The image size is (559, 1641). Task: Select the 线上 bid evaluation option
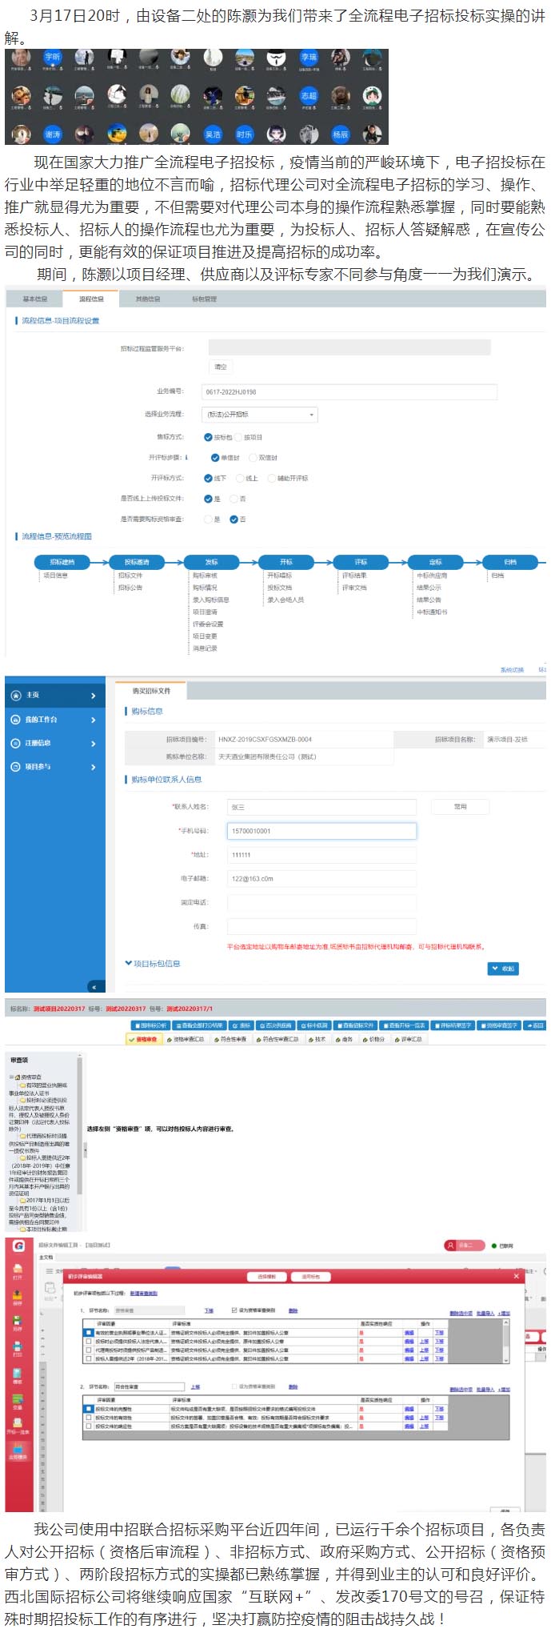coord(240,478)
